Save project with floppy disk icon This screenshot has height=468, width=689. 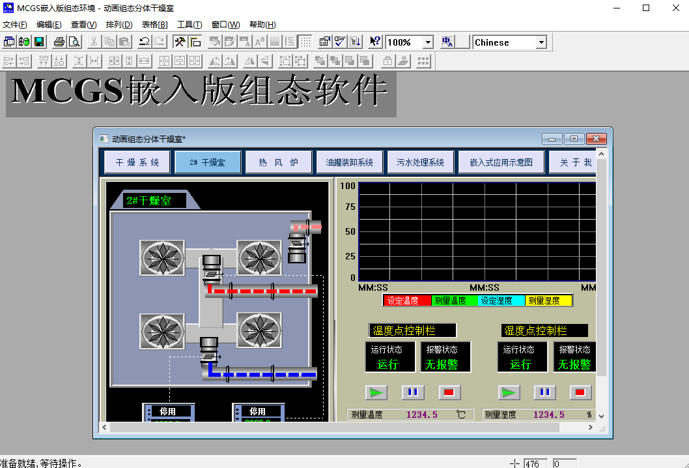tap(39, 42)
